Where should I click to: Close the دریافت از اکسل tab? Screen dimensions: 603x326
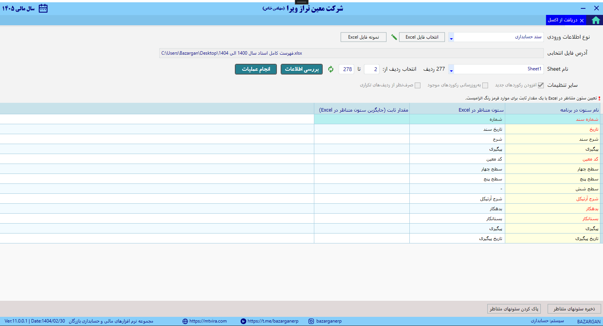point(582,20)
